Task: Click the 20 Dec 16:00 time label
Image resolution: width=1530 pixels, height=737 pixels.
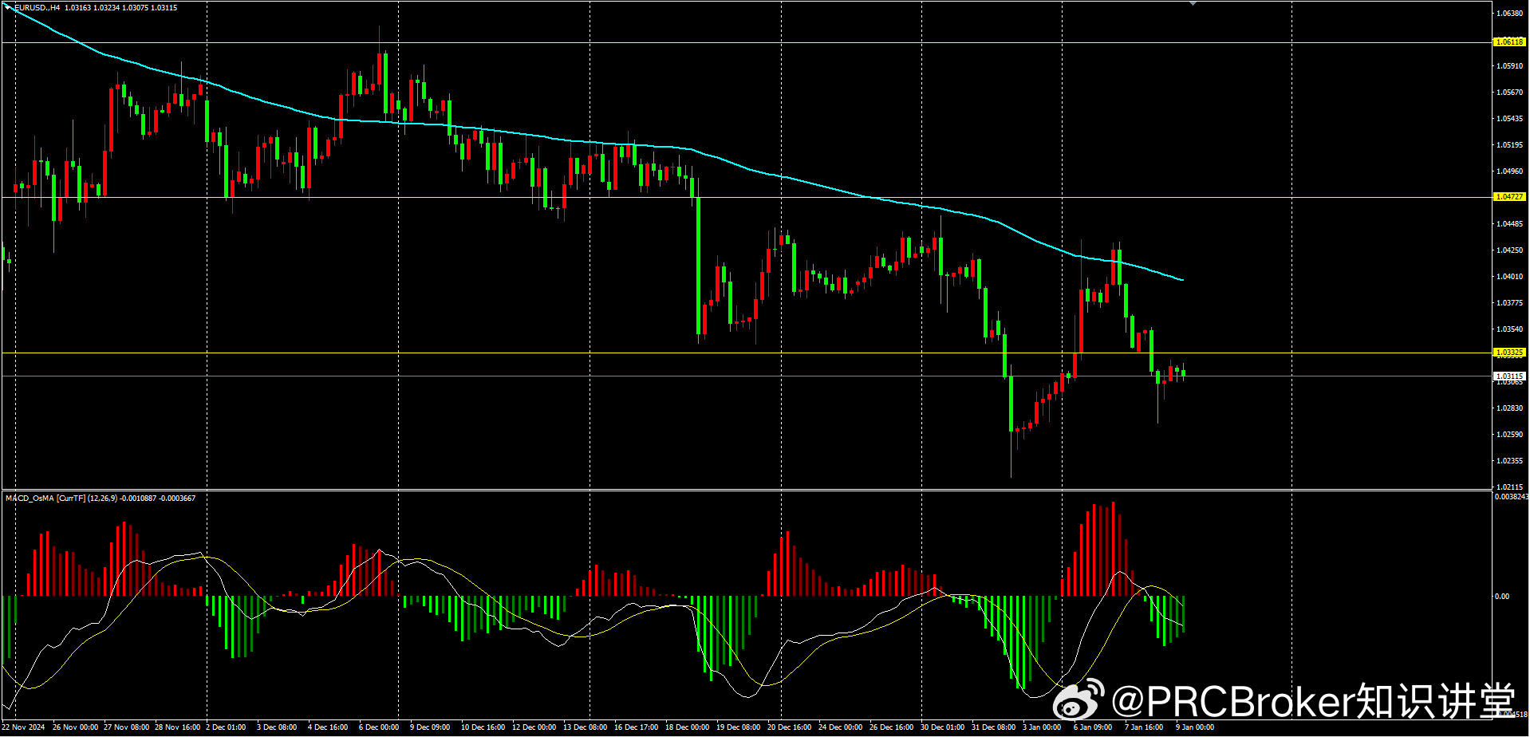Action: 789,727
